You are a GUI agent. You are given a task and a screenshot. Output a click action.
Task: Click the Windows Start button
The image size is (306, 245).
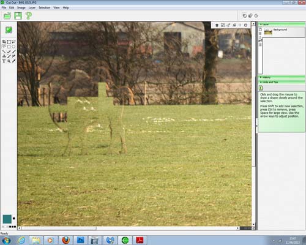click(x=6, y=240)
